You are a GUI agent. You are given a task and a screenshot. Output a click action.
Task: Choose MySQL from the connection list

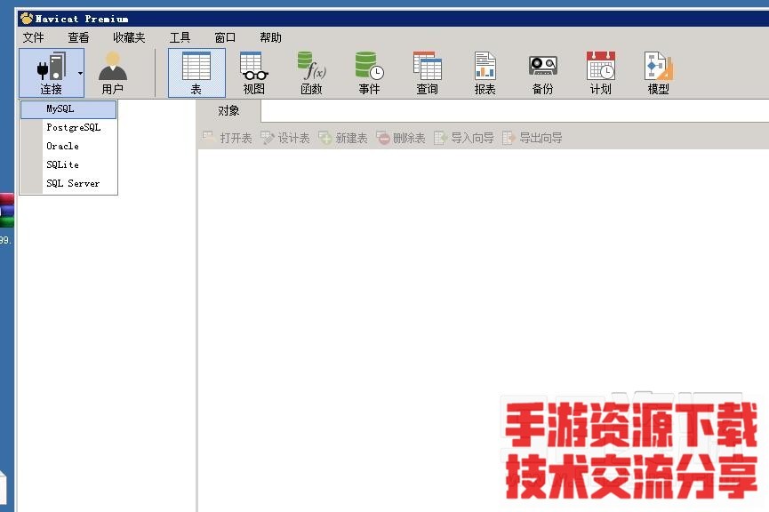tap(60, 109)
